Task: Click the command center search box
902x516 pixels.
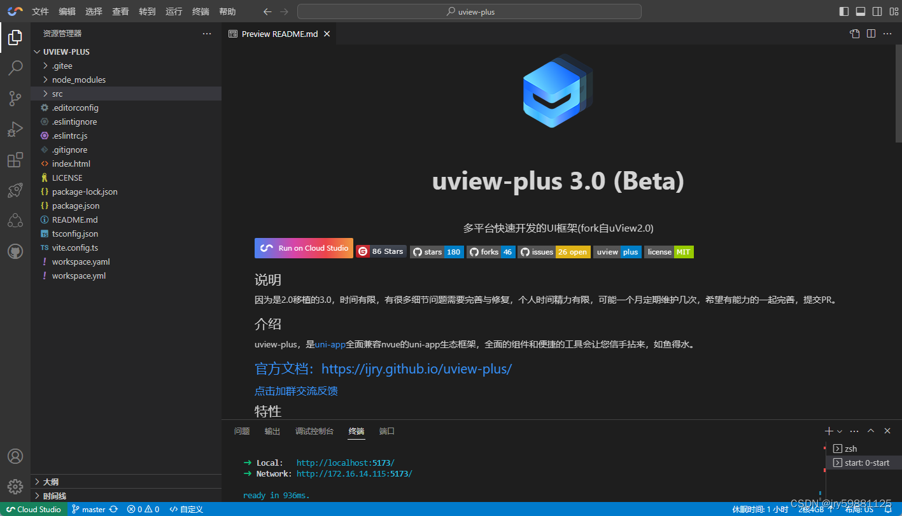Action: (x=469, y=11)
